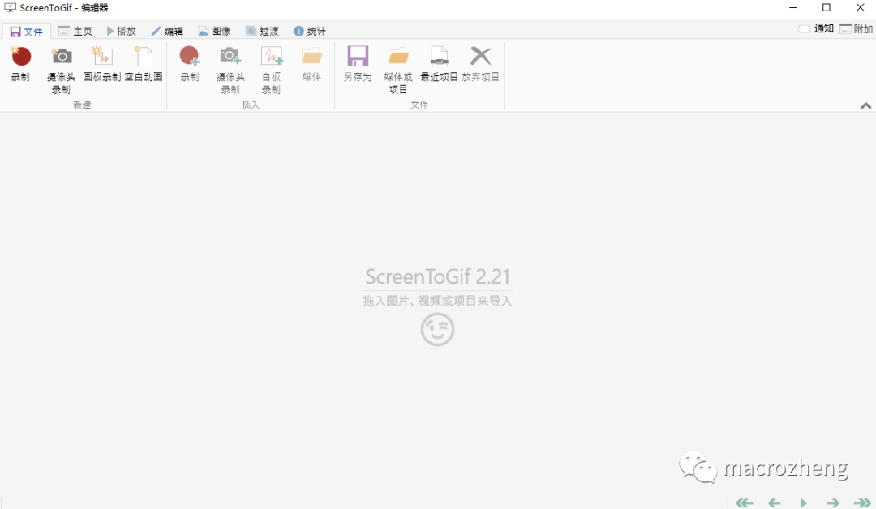Open new webcam recording (摄像头录制) under 新建
This screenshot has width=876, height=509.
tap(61, 70)
